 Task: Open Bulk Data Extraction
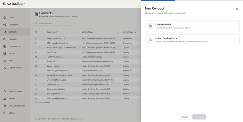click(x=17, y=106)
